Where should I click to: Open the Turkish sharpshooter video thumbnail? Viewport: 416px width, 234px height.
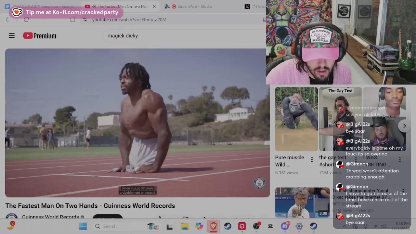click(302, 202)
